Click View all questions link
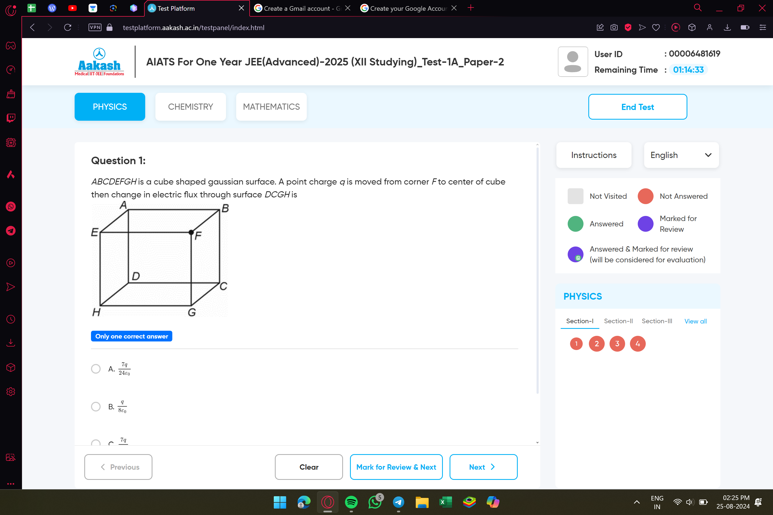The image size is (773, 515). pyautogui.click(x=695, y=321)
